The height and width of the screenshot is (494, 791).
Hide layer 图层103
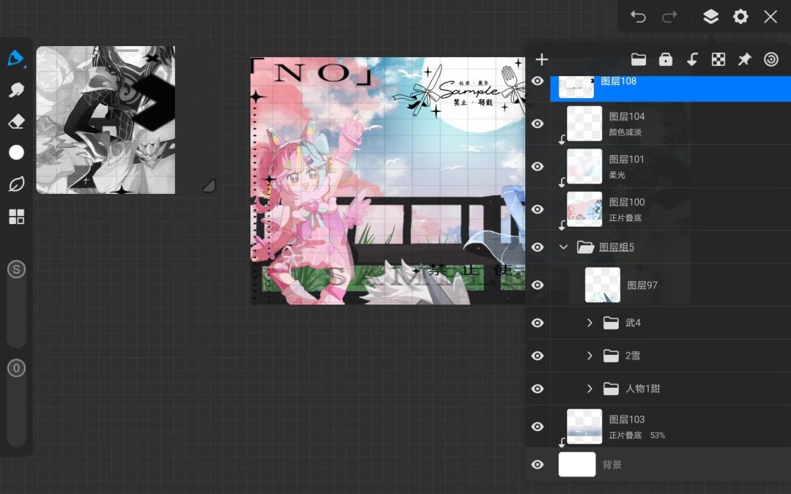click(x=538, y=427)
